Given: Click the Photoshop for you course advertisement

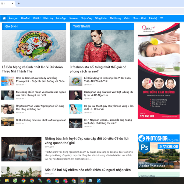Looking at the screenshot, I should point(159,152).
